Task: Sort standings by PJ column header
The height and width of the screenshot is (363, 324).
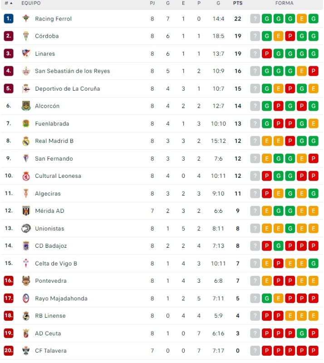Action: coord(152,3)
